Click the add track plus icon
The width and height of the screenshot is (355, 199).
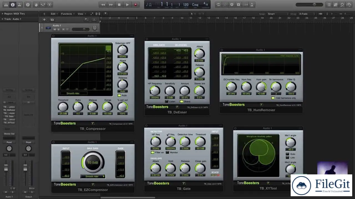pyautogui.click(x=44, y=20)
